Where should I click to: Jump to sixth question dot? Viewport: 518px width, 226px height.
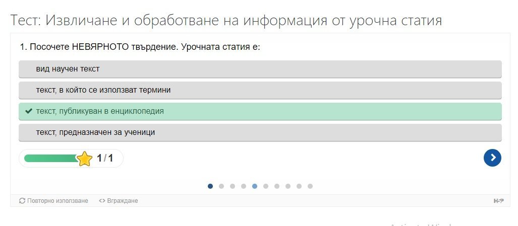pyautogui.click(x=266, y=186)
